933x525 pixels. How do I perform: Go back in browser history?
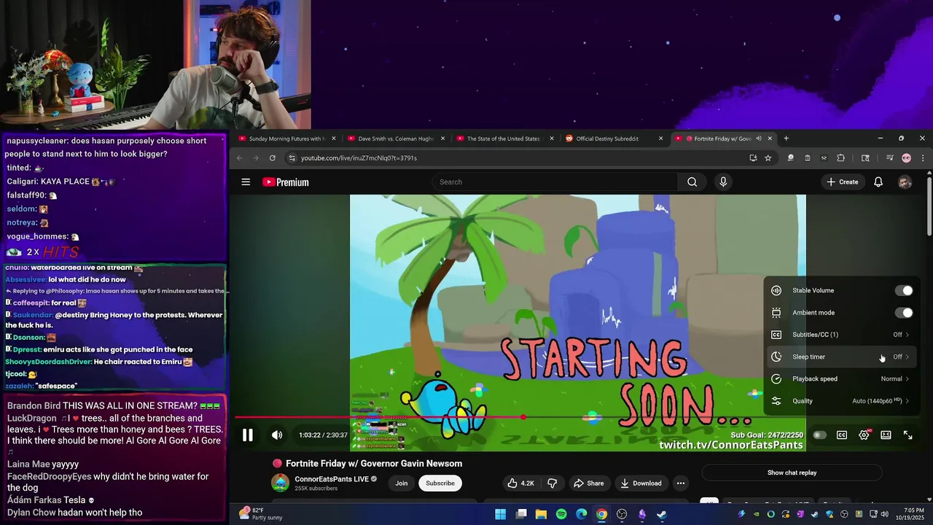pos(240,157)
